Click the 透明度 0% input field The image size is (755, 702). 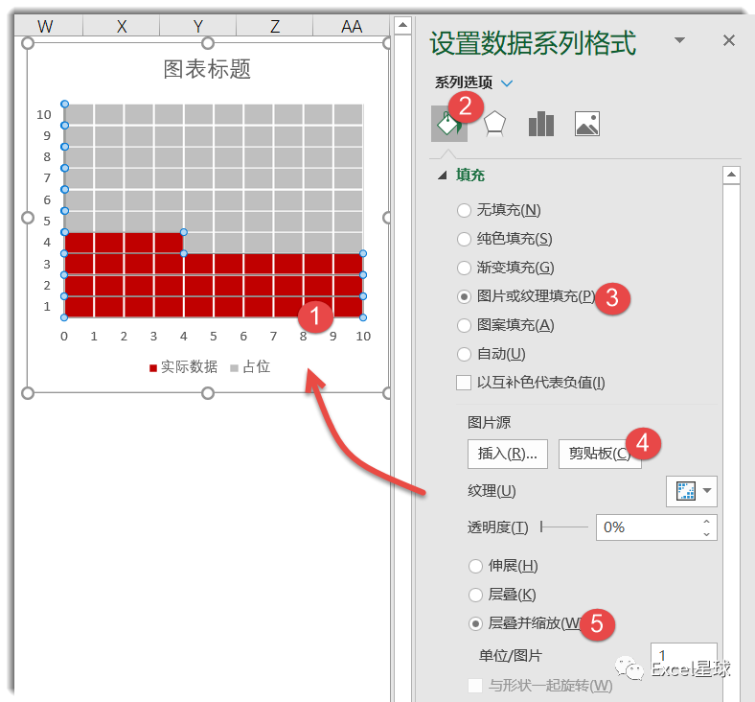point(648,527)
